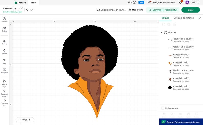Collapse the Grouper group chevron

161,32
